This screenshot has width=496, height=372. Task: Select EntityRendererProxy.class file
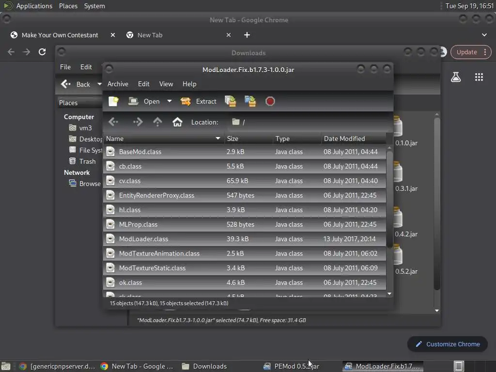[245, 195]
